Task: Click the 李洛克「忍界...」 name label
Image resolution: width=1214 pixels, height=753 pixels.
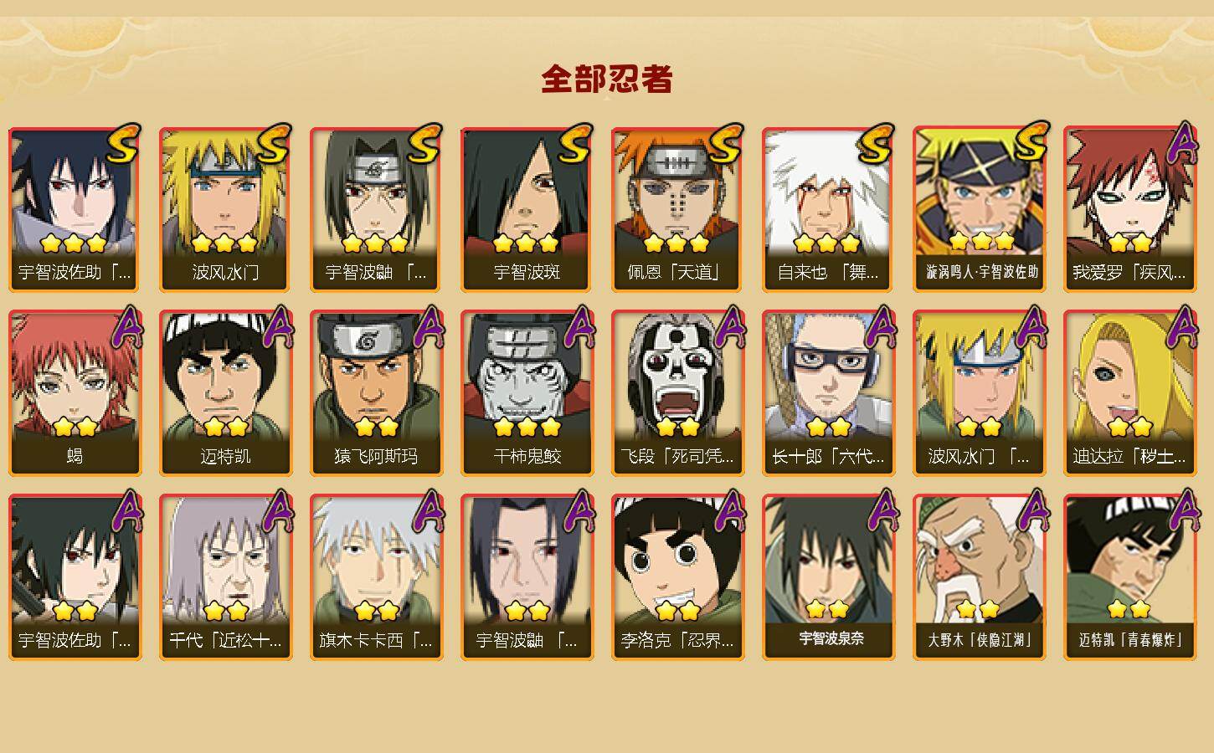Action: tap(677, 640)
